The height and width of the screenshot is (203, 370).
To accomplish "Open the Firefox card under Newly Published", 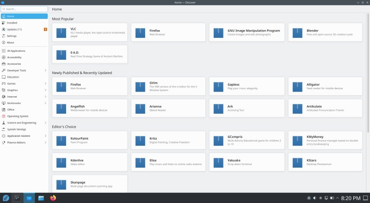I will pyautogui.click(x=90, y=86).
